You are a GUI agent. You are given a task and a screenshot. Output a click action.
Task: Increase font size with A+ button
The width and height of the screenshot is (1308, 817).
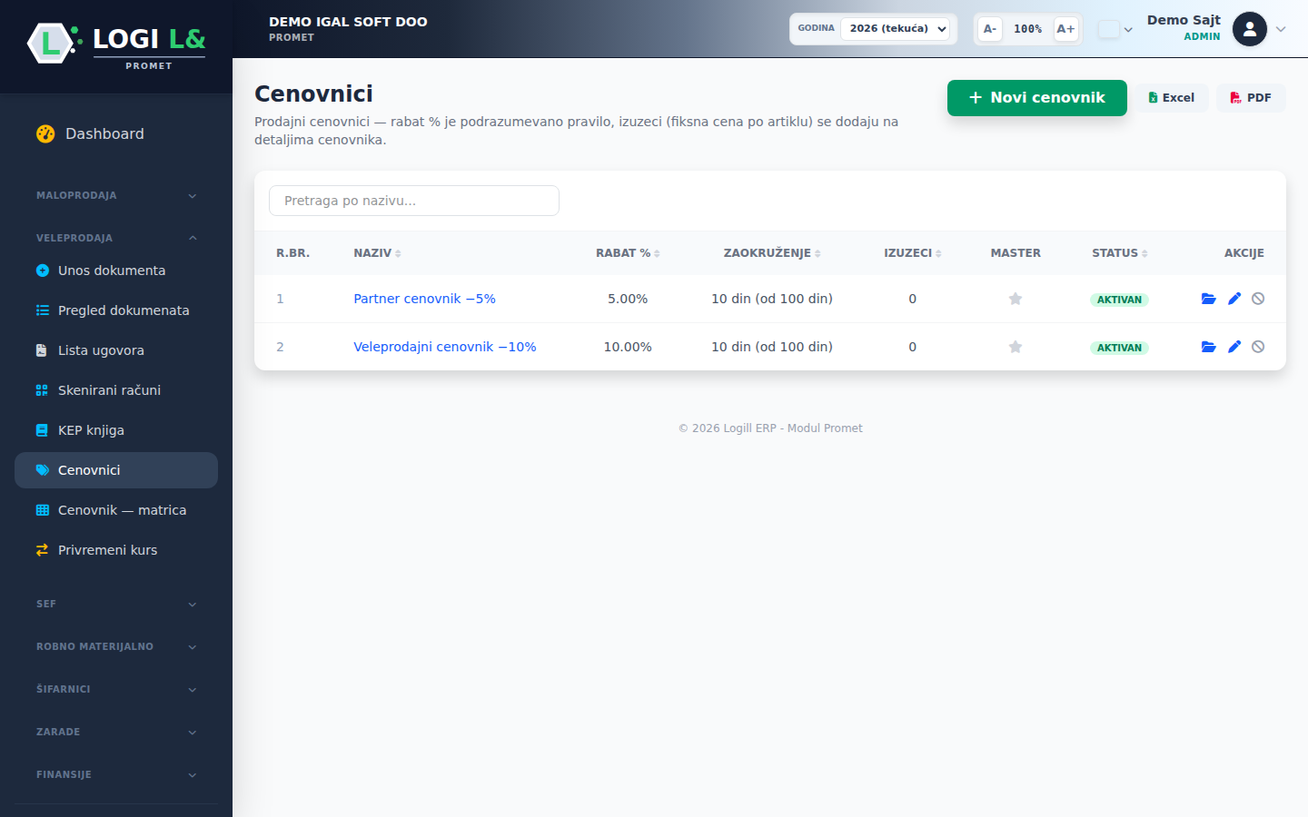[1065, 29]
